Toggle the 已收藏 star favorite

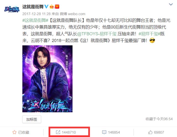pyautogui.click(x=21, y=132)
